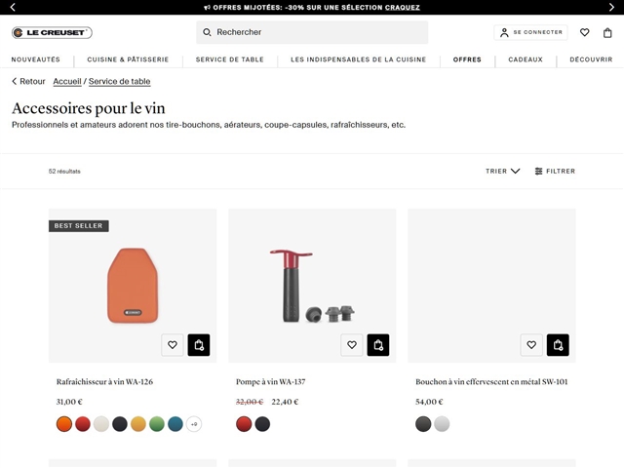
Task: Favorite the Bouchon à vin effervescent SW-101
Action: [x=531, y=344]
